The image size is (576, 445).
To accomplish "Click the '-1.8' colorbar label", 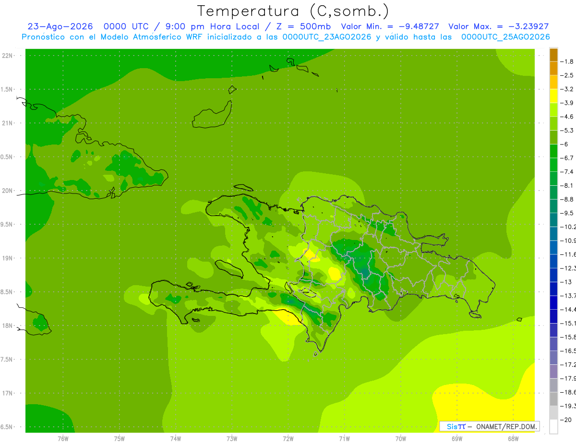I will (x=568, y=61).
